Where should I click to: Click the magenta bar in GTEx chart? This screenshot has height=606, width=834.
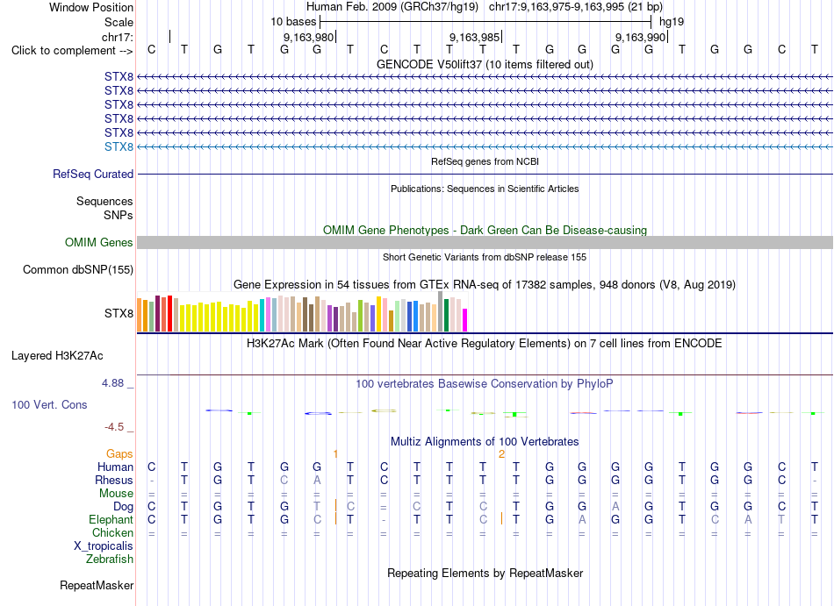465,320
